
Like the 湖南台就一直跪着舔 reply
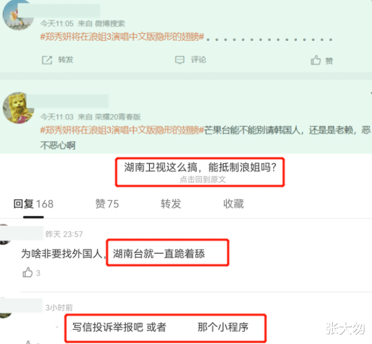(27, 273)
